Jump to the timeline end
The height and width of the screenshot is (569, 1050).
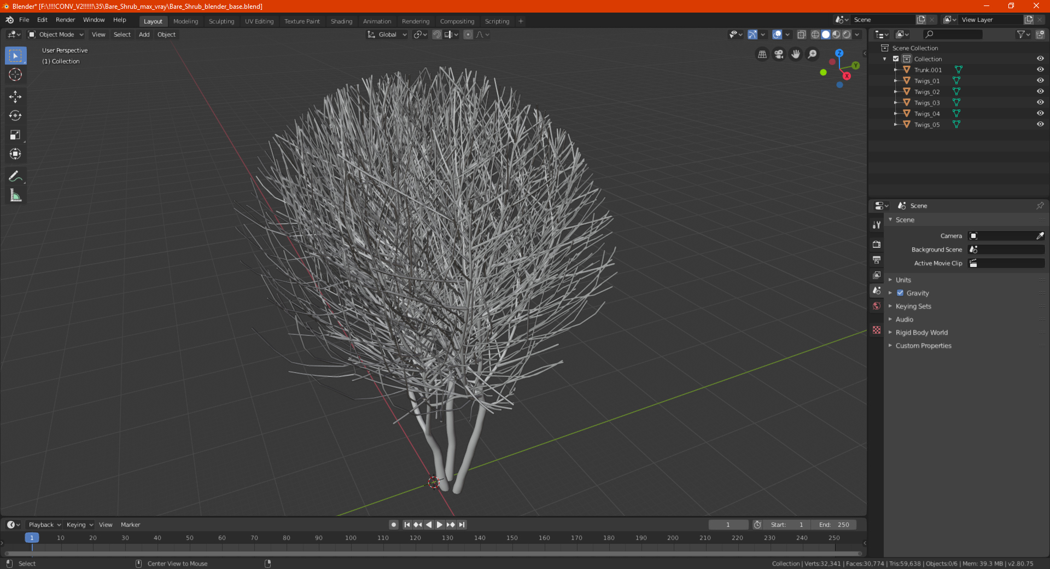(462, 525)
